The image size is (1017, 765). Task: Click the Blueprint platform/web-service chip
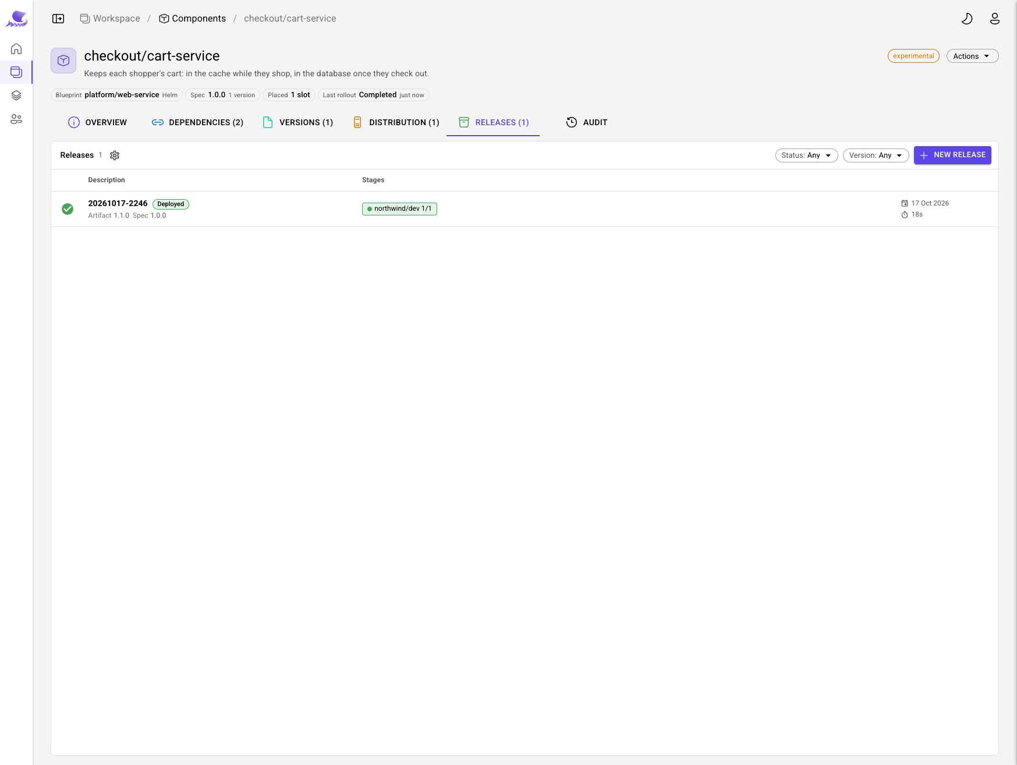116,95
